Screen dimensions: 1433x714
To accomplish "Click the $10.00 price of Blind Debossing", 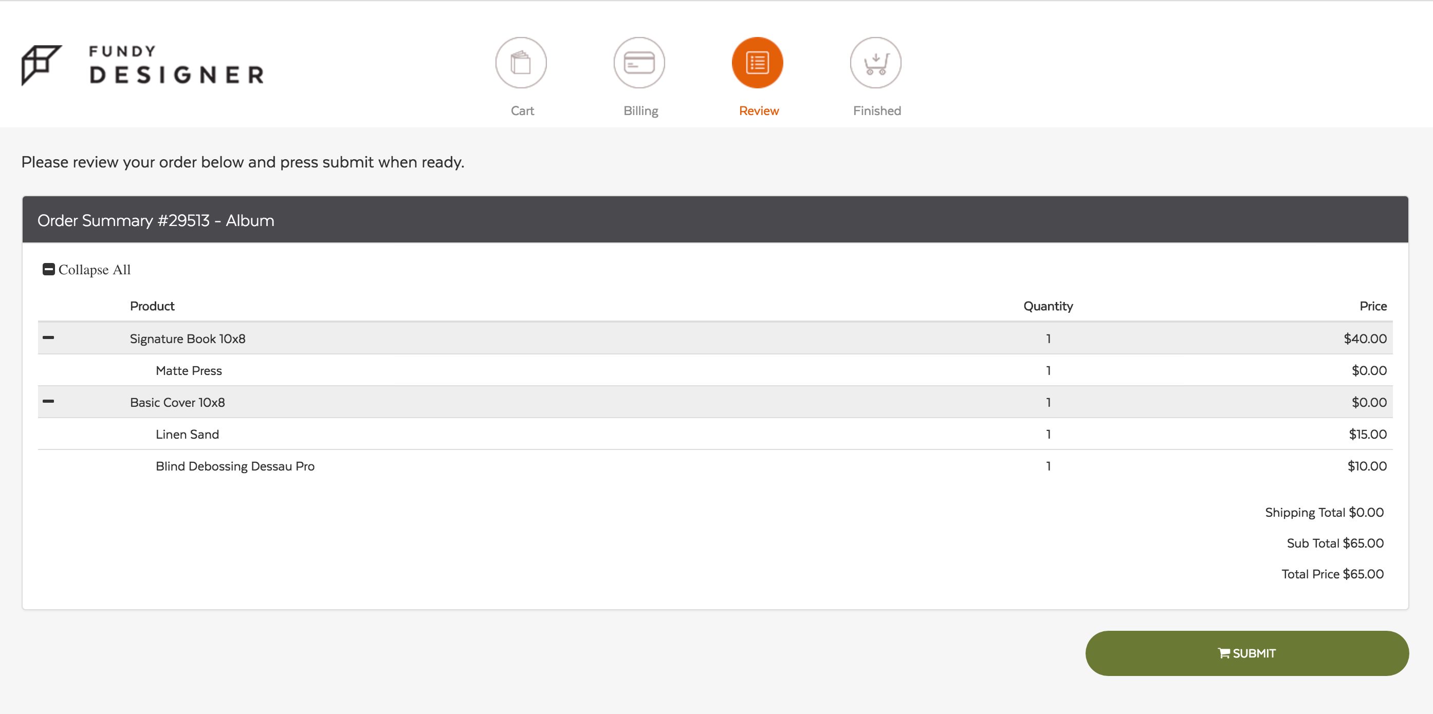I will pos(1367,466).
